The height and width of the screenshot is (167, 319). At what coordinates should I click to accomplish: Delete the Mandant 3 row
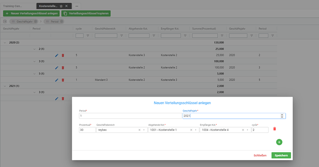[x=63, y=80]
